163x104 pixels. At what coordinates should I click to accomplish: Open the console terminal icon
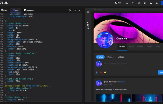coord(80,10)
